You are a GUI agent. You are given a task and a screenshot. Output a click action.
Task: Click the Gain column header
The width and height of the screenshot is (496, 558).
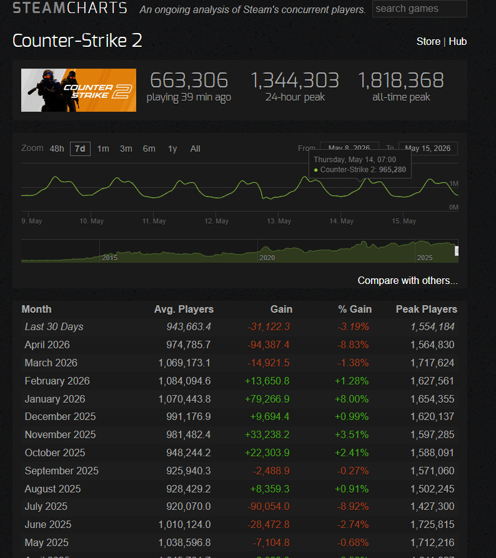pos(281,309)
